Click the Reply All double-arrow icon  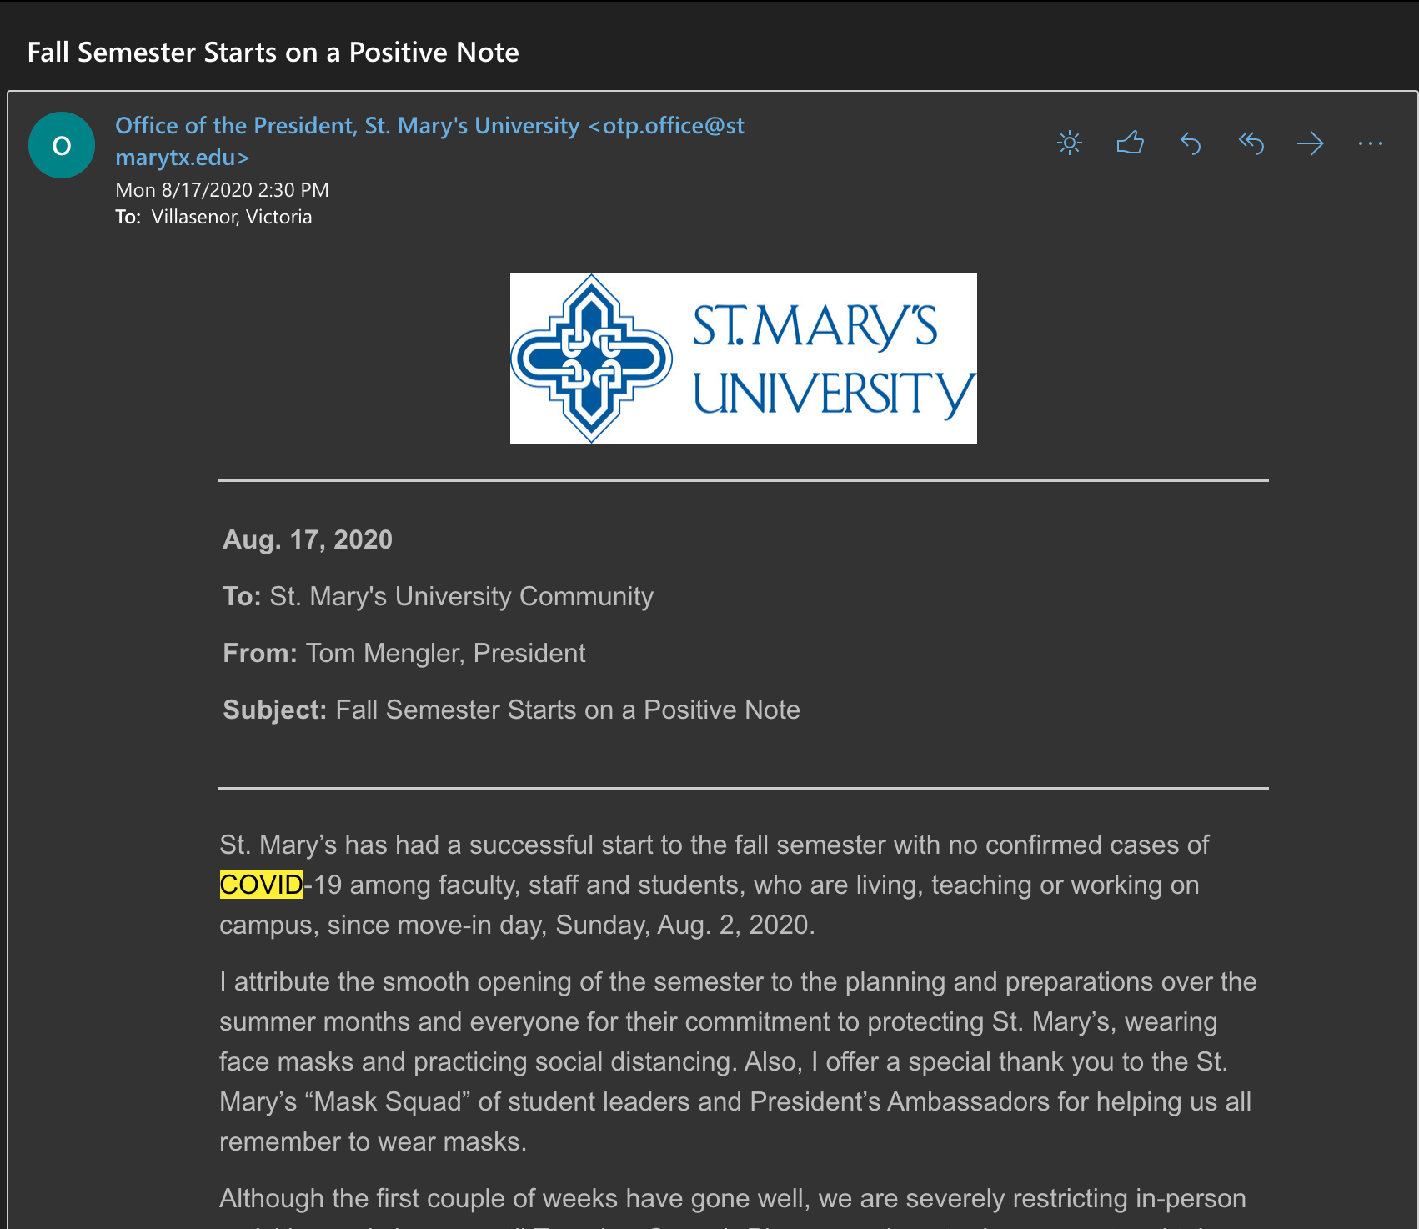point(1251,143)
